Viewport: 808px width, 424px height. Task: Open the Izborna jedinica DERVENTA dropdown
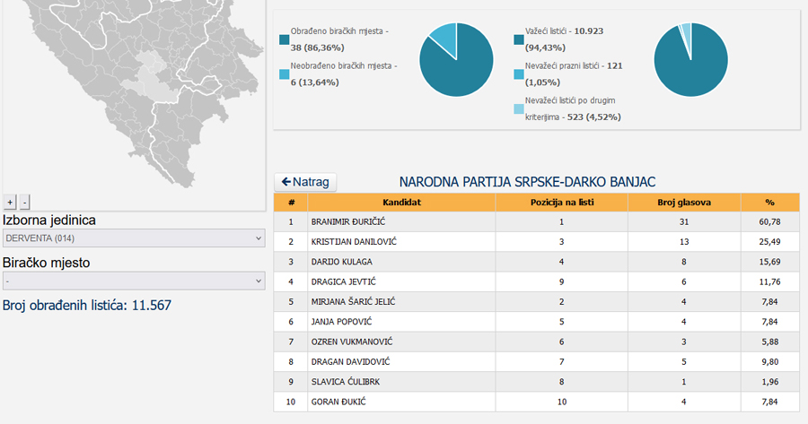pos(134,238)
